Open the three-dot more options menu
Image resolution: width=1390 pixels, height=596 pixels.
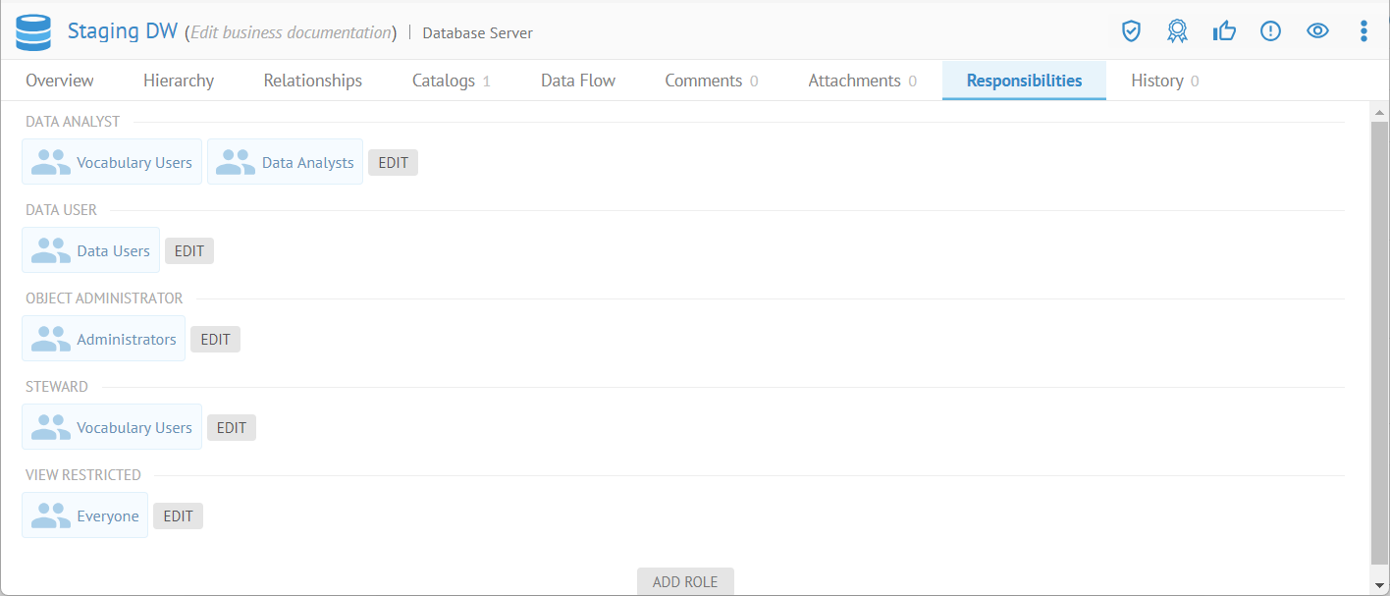click(x=1363, y=31)
